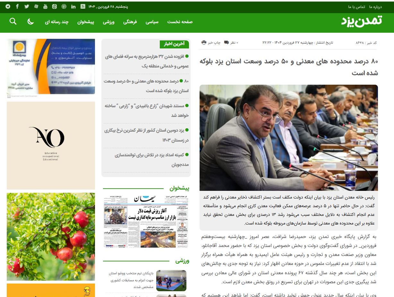This screenshot has width=394, height=297.
Task: Click the AO Educative occupational ad banner
Action: click(51, 146)
